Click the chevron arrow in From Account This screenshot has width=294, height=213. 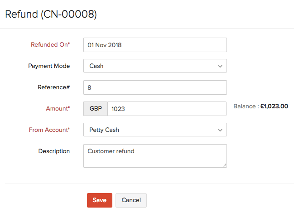pyautogui.click(x=220, y=130)
